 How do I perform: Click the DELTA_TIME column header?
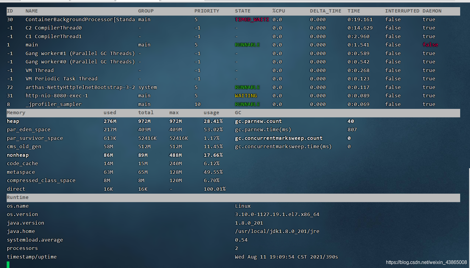click(x=326, y=11)
